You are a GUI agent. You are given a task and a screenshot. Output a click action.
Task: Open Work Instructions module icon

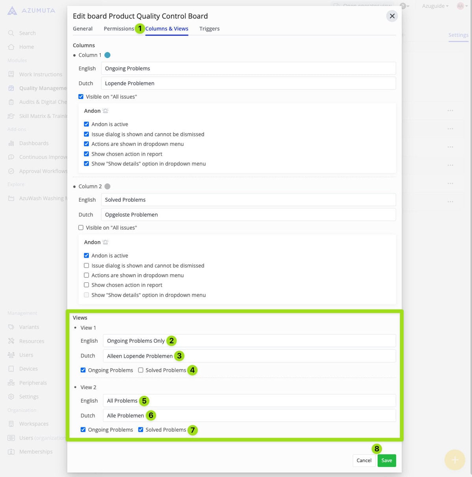tap(11, 74)
